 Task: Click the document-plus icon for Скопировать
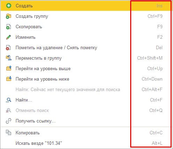[9, 27]
